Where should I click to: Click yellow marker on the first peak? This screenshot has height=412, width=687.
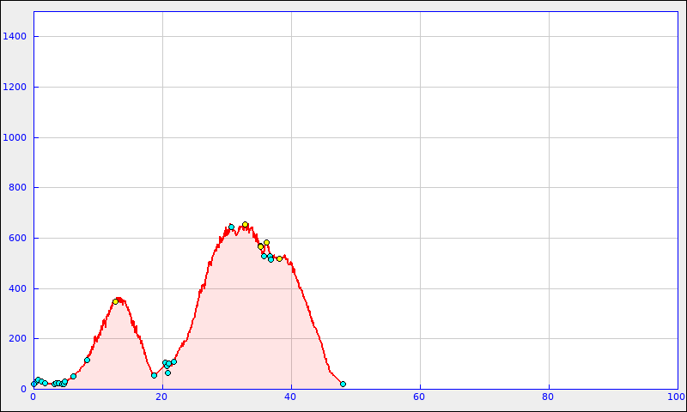(x=115, y=301)
